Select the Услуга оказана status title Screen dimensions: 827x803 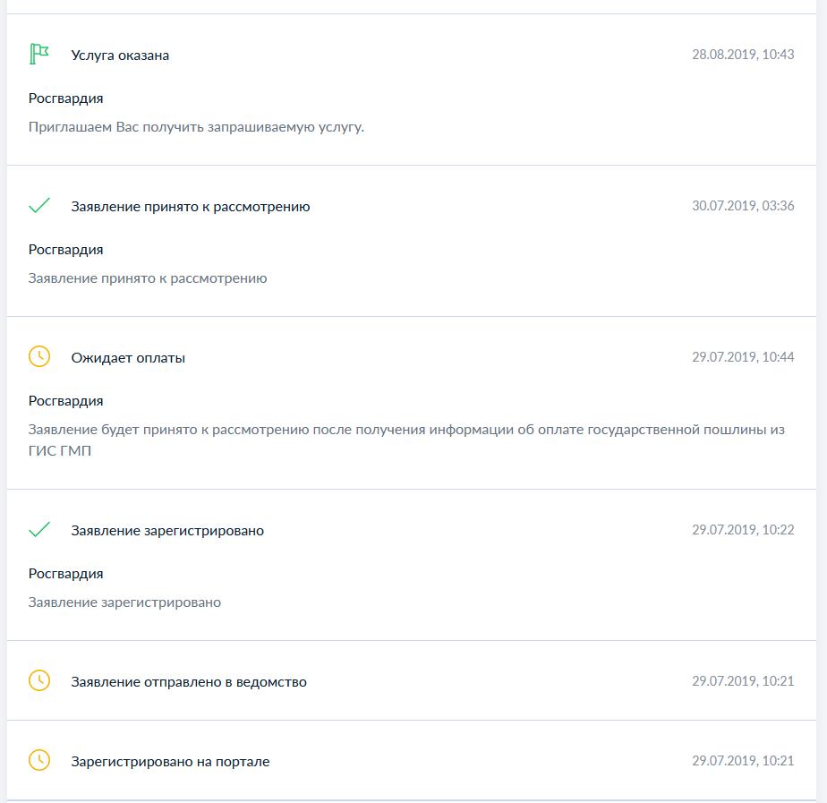coord(120,56)
